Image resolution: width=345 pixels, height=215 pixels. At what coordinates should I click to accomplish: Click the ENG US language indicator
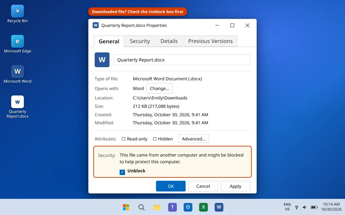click(x=287, y=207)
